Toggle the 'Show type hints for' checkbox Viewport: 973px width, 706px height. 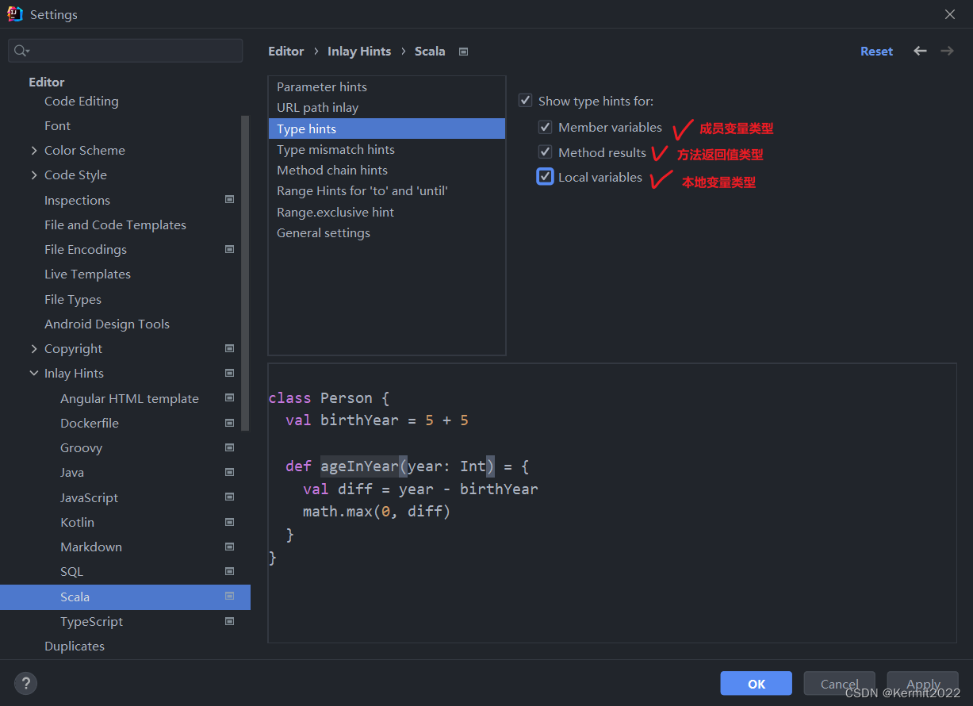pyautogui.click(x=525, y=101)
